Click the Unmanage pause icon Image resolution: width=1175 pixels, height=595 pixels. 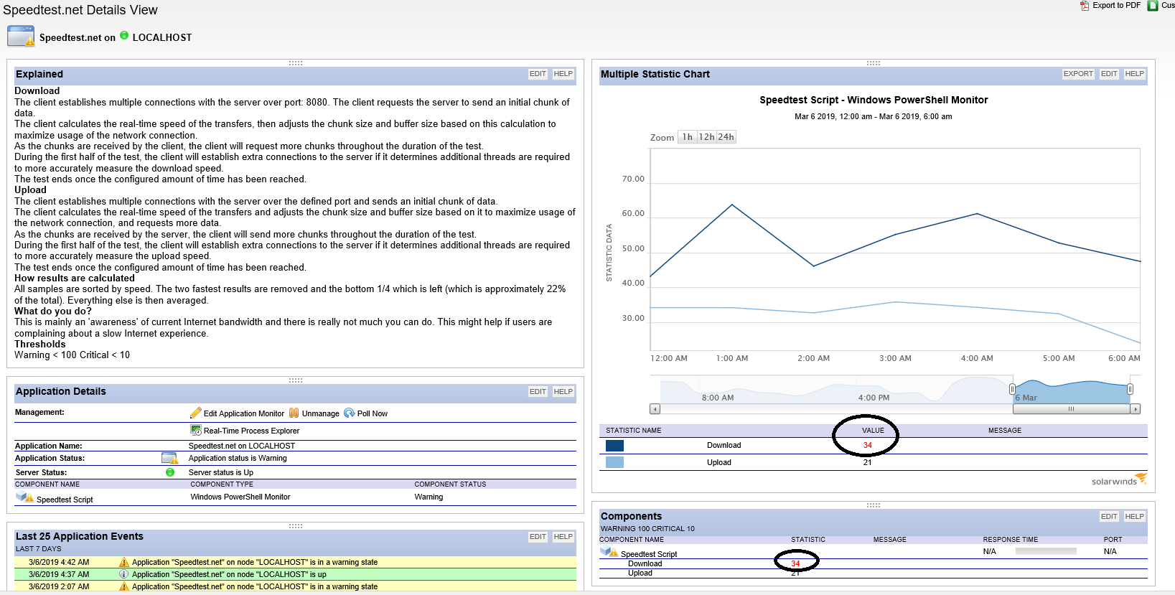point(294,413)
